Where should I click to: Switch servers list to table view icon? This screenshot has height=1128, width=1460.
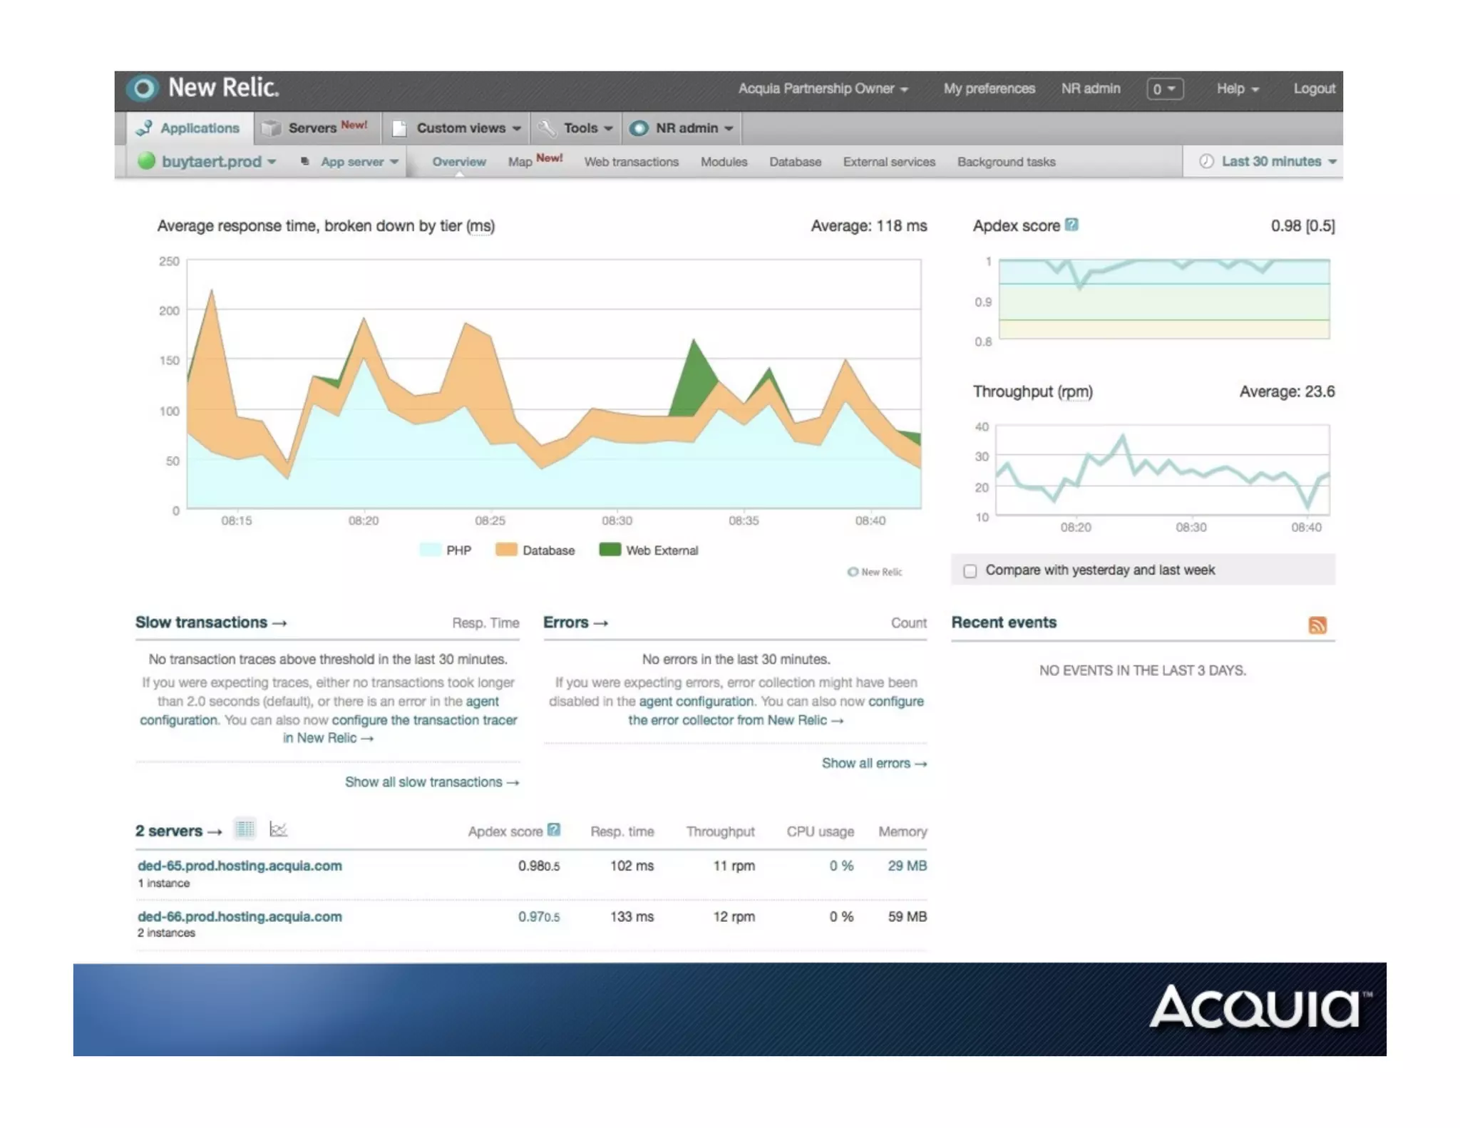click(245, 829)
